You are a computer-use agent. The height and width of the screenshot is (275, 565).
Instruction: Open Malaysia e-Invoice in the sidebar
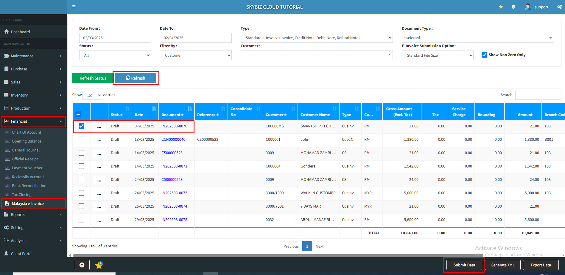point(28,204)
